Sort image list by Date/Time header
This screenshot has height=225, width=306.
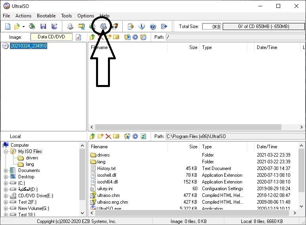pyautogui.click(x=277, y=47)
